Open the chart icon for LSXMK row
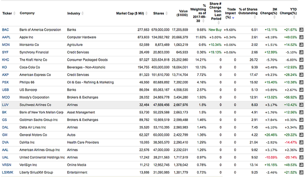Image resolution: width=305 pixels, height=177 pixels. point(301,172)
